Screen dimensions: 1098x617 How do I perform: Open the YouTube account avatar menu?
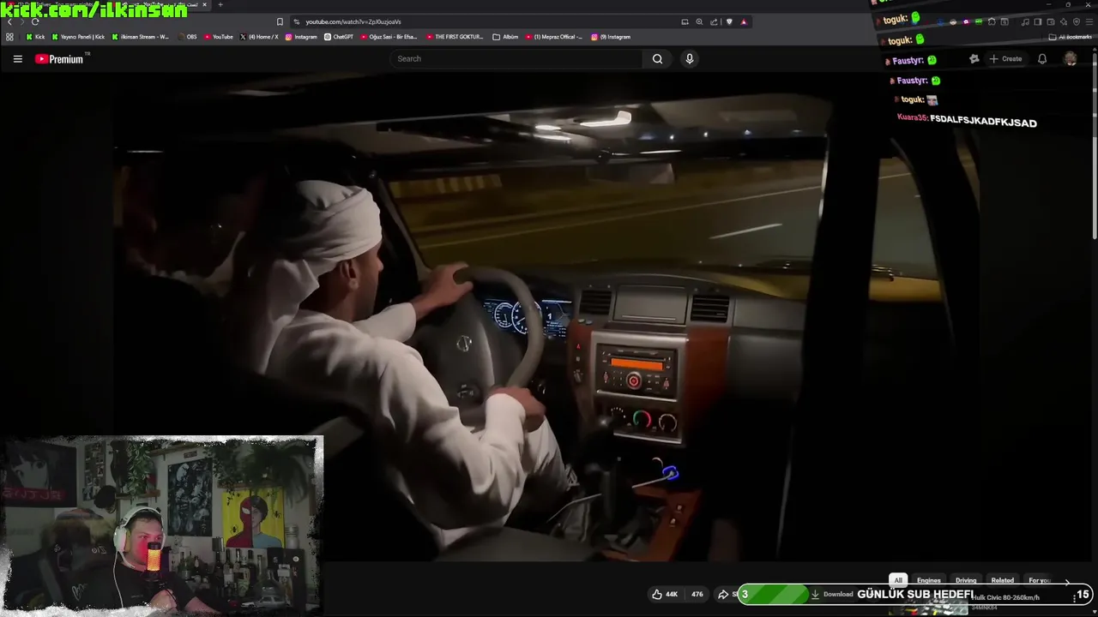[x=1070, y=59]
